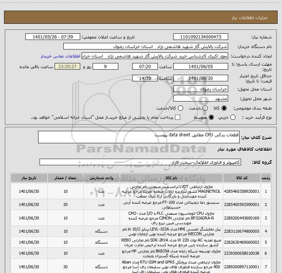This screenshot has width=282, height=273.
Task: Click the گروه کالا field
Action: [140, 162]
